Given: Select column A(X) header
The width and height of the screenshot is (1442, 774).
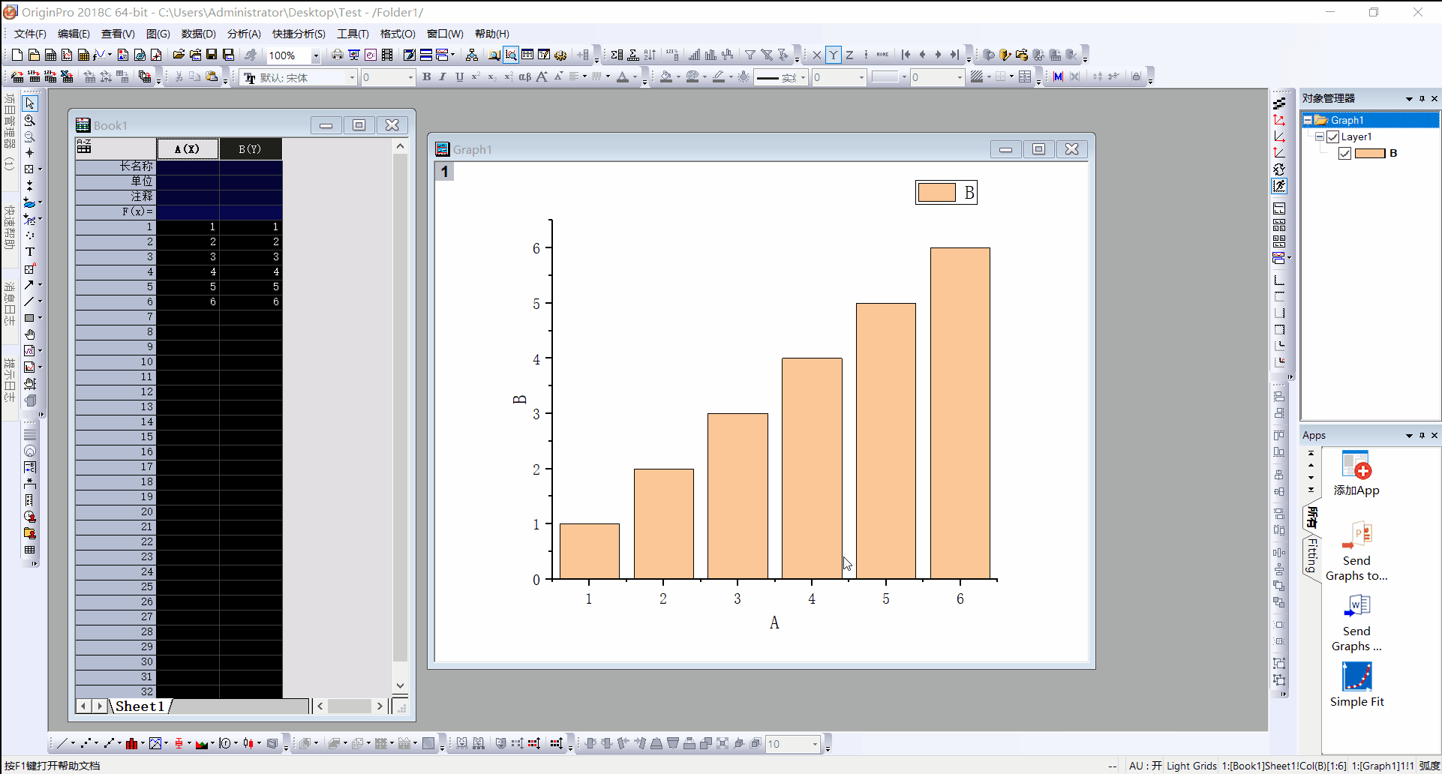Looking at the screenshot, I should point(188,148).
